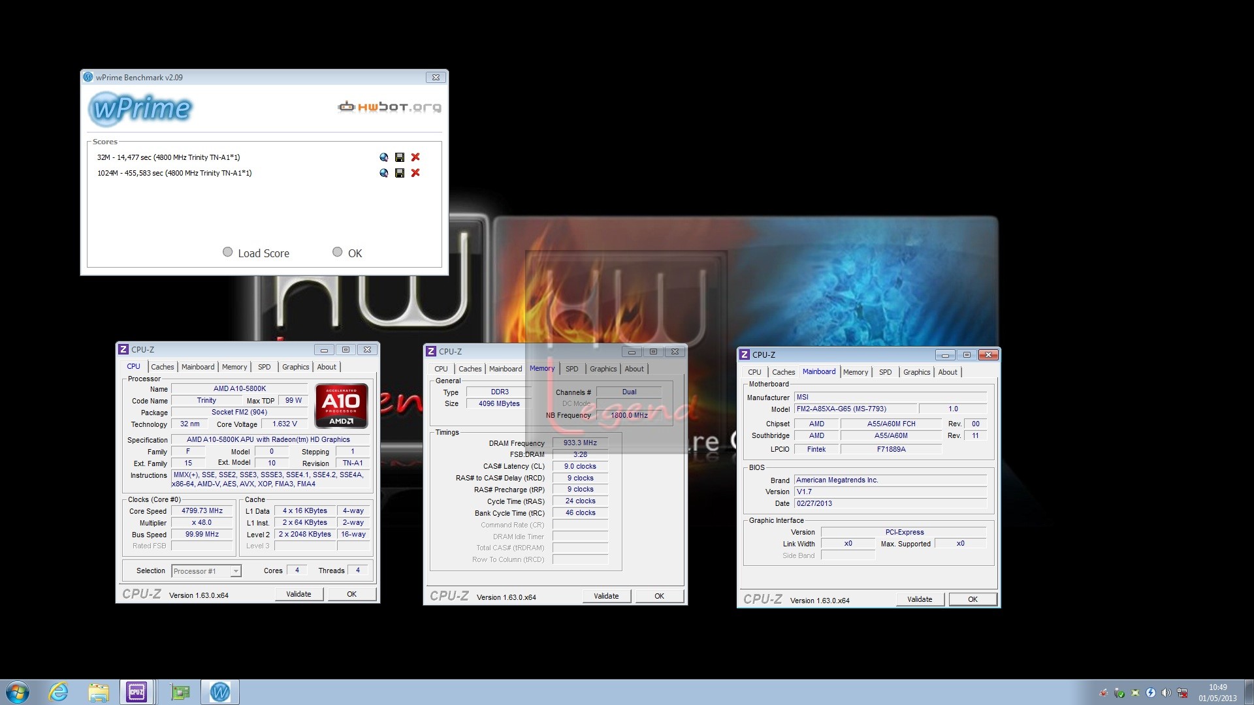Open Memory tab in left CPU-Z window

[x=234, y=367]
